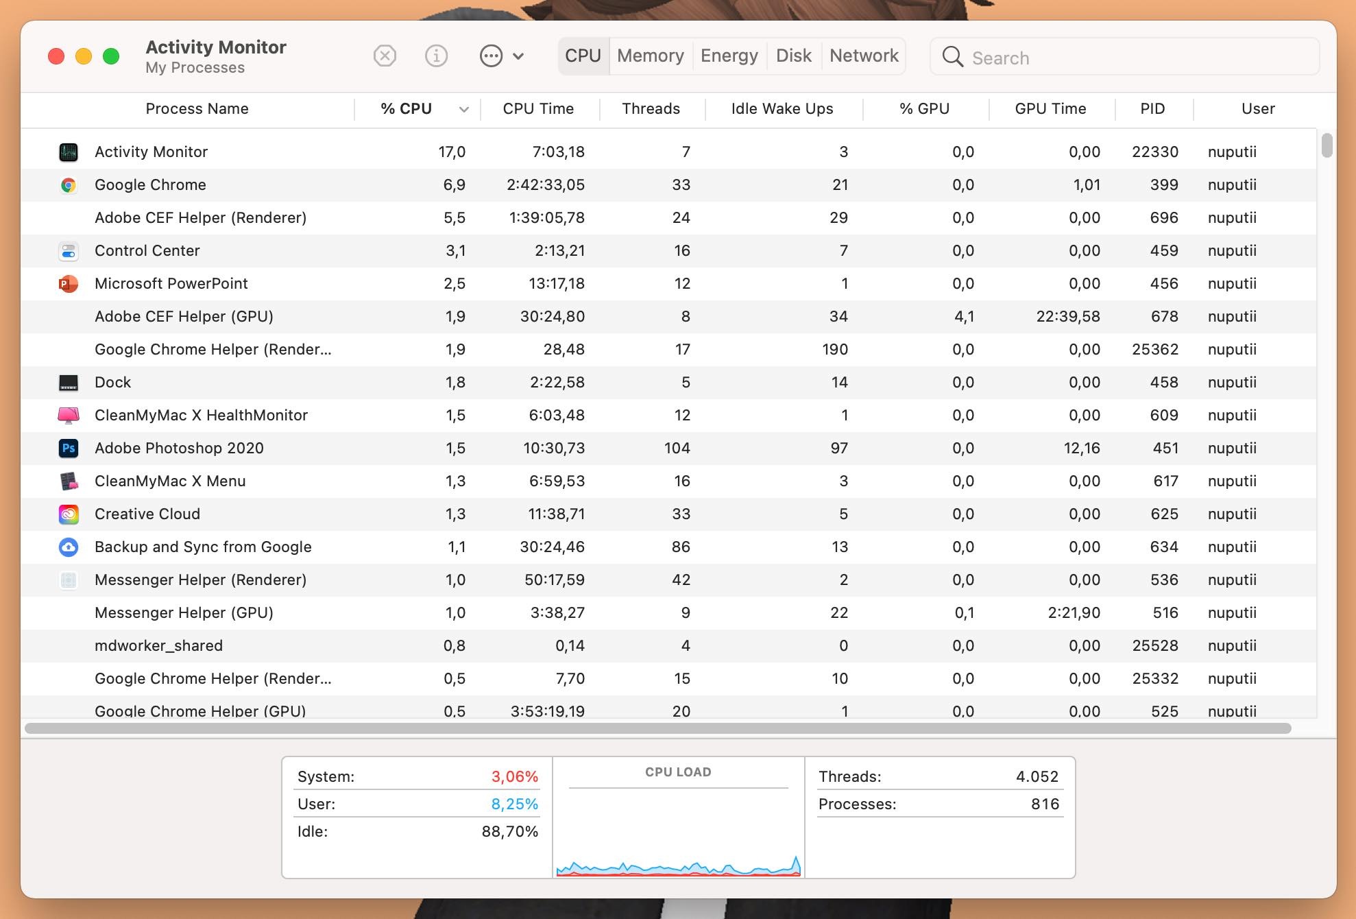Click the Creative Cloud process icon
Viewport: 1356px width, 919px height.
pos(69,514)
